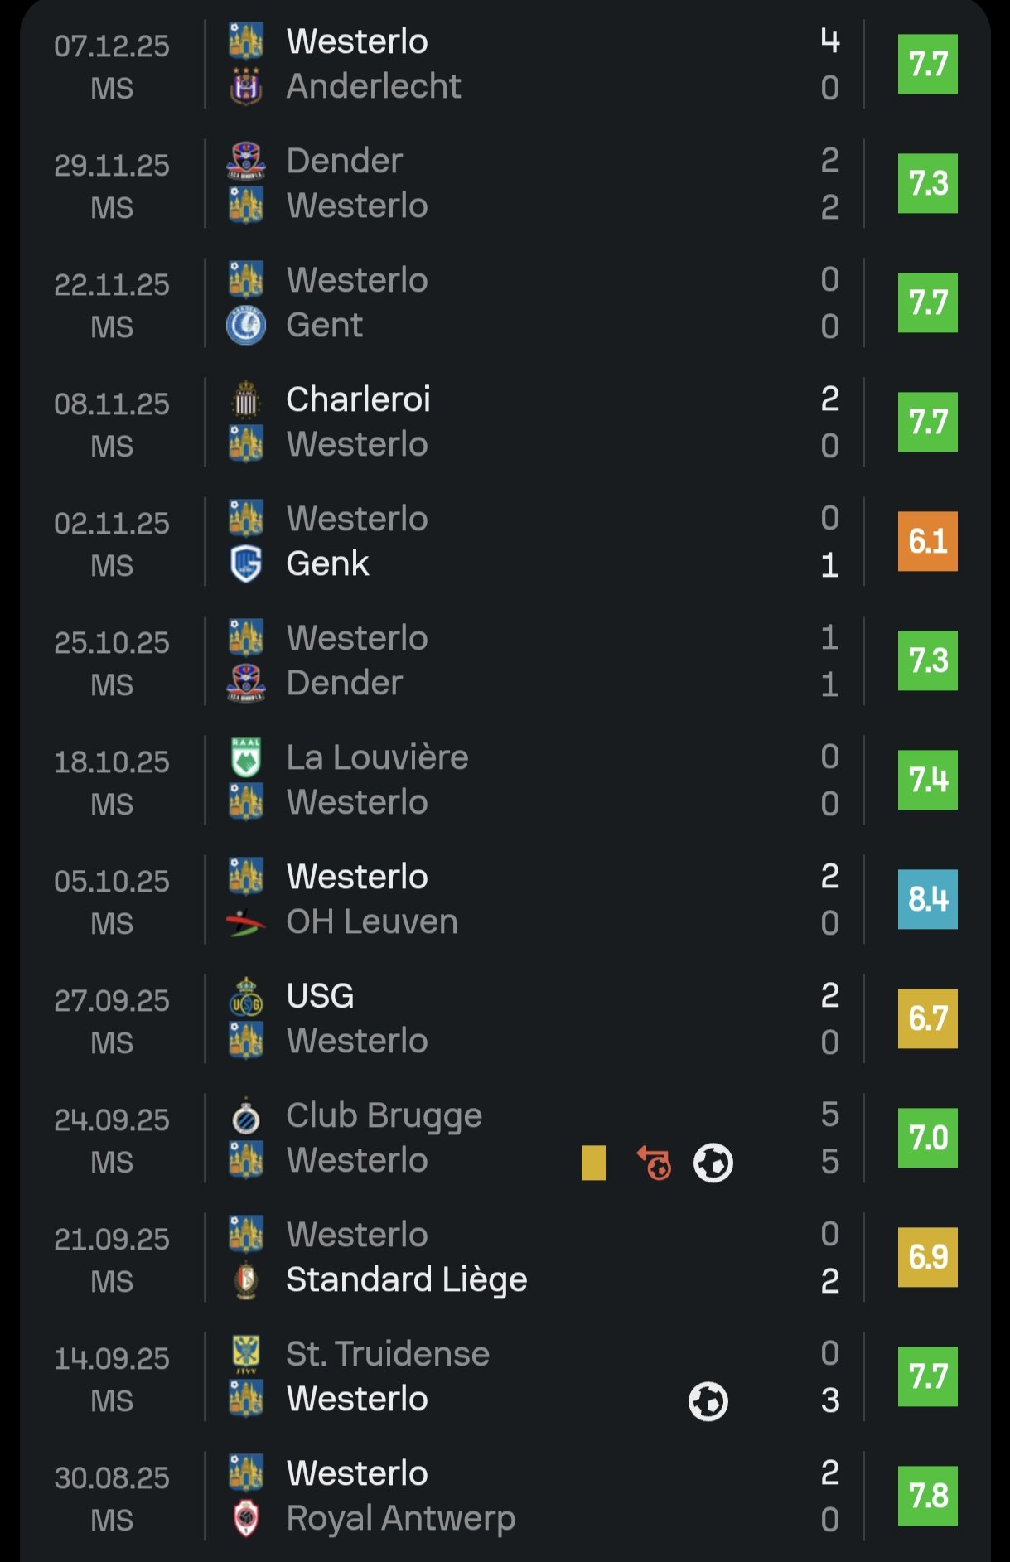The width and height of the screenshot is (1010, 1562).
Task: Open the Royal Antwerp team name
Action: [400, 1519]
